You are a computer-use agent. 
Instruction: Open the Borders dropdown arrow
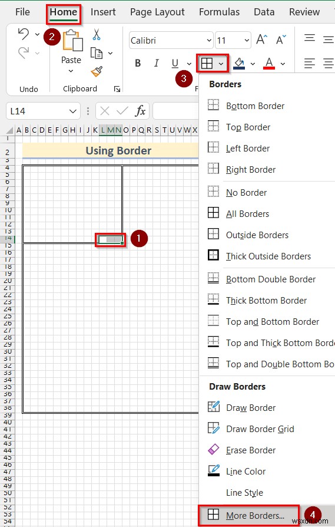[x=221, y=64]
